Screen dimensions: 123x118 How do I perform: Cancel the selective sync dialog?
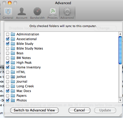click(x=79, y=110)
